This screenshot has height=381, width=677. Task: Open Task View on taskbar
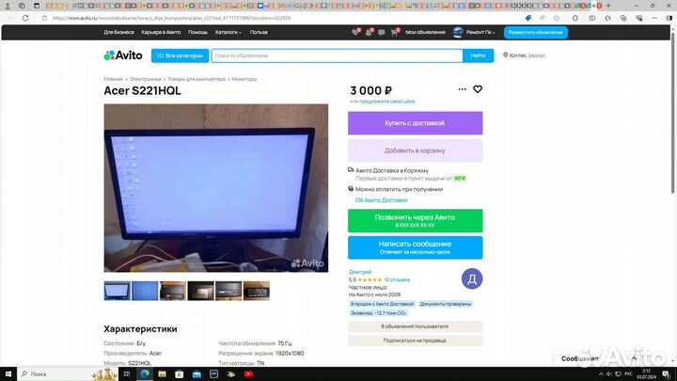click(127, 373)
